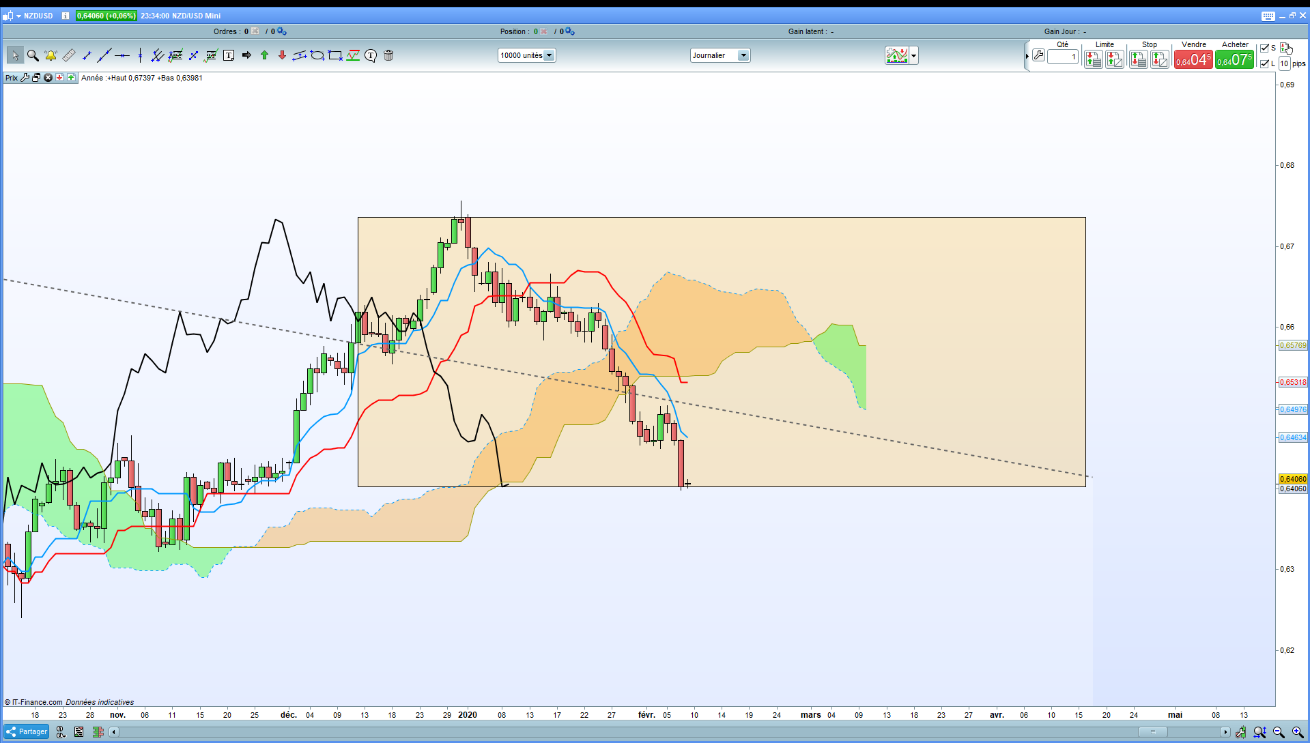Viewport: 1310px width, 743px height.
Task: Select the vertical line drawing tool
Action: coord(140,56)
